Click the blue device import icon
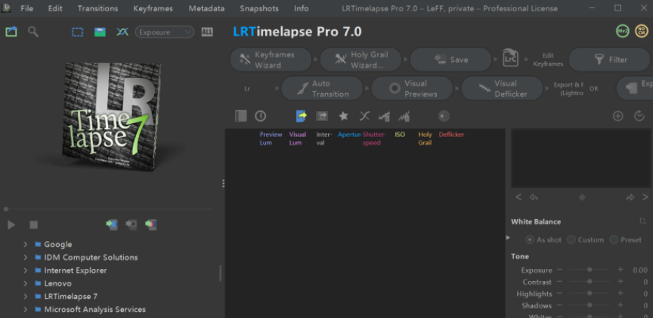The image size is (653, 318). click(x=112, y=225)
